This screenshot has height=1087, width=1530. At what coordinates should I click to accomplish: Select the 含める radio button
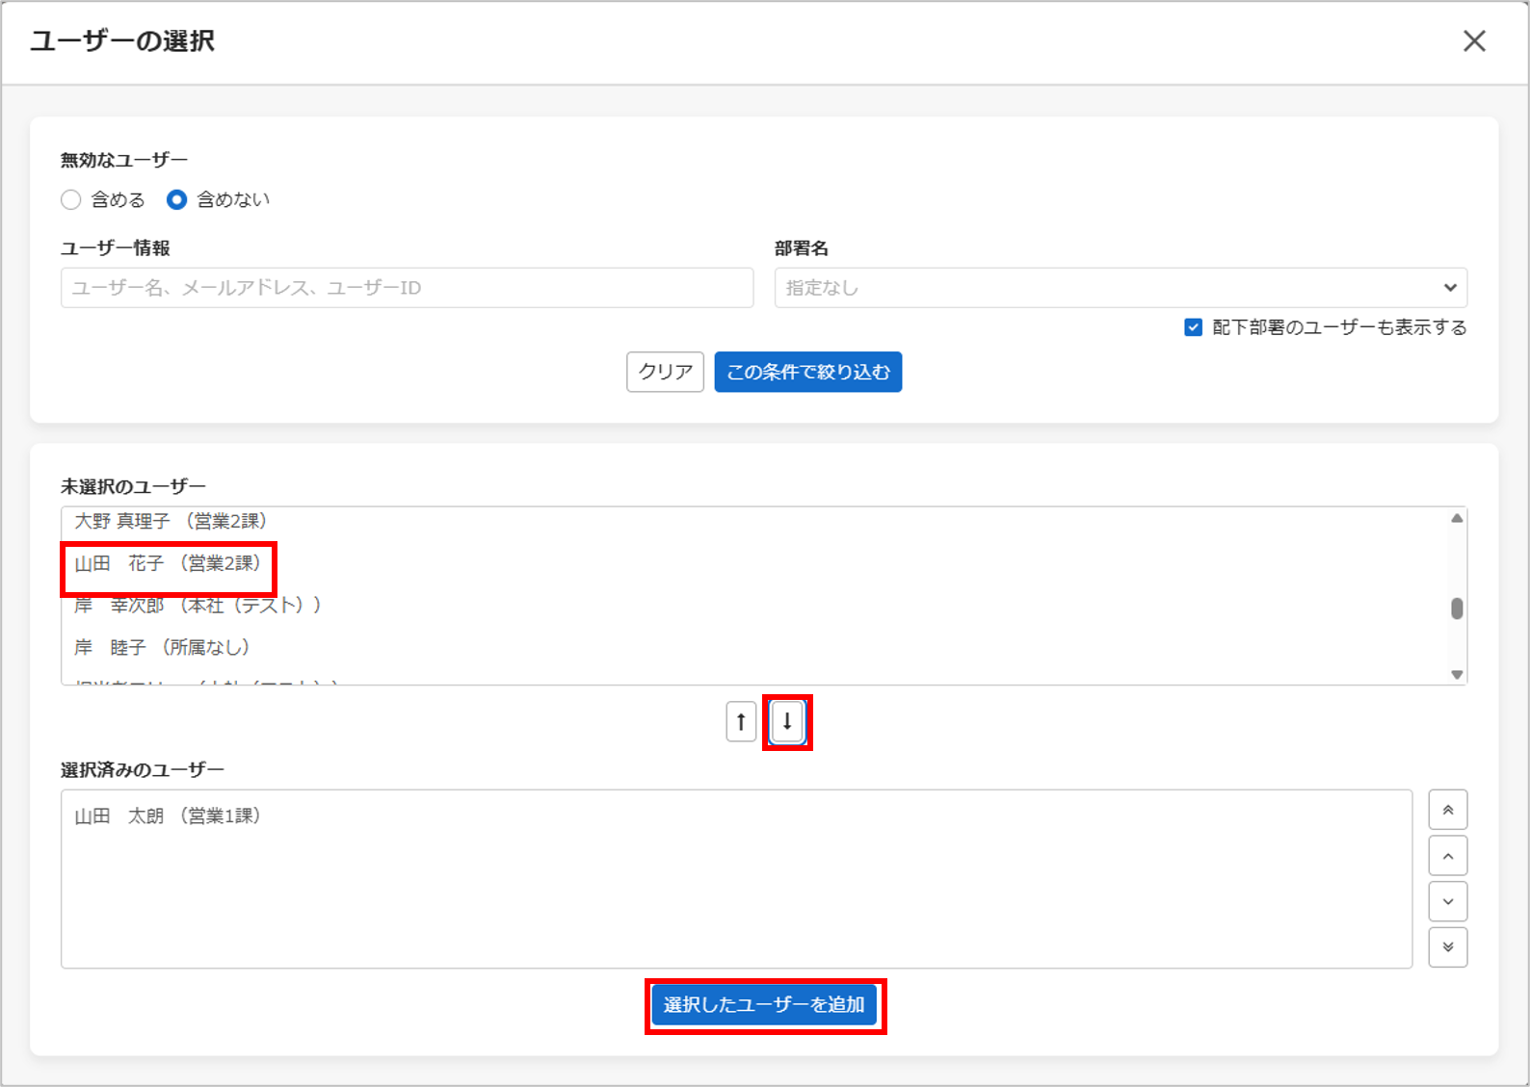[x=70, y=199]
